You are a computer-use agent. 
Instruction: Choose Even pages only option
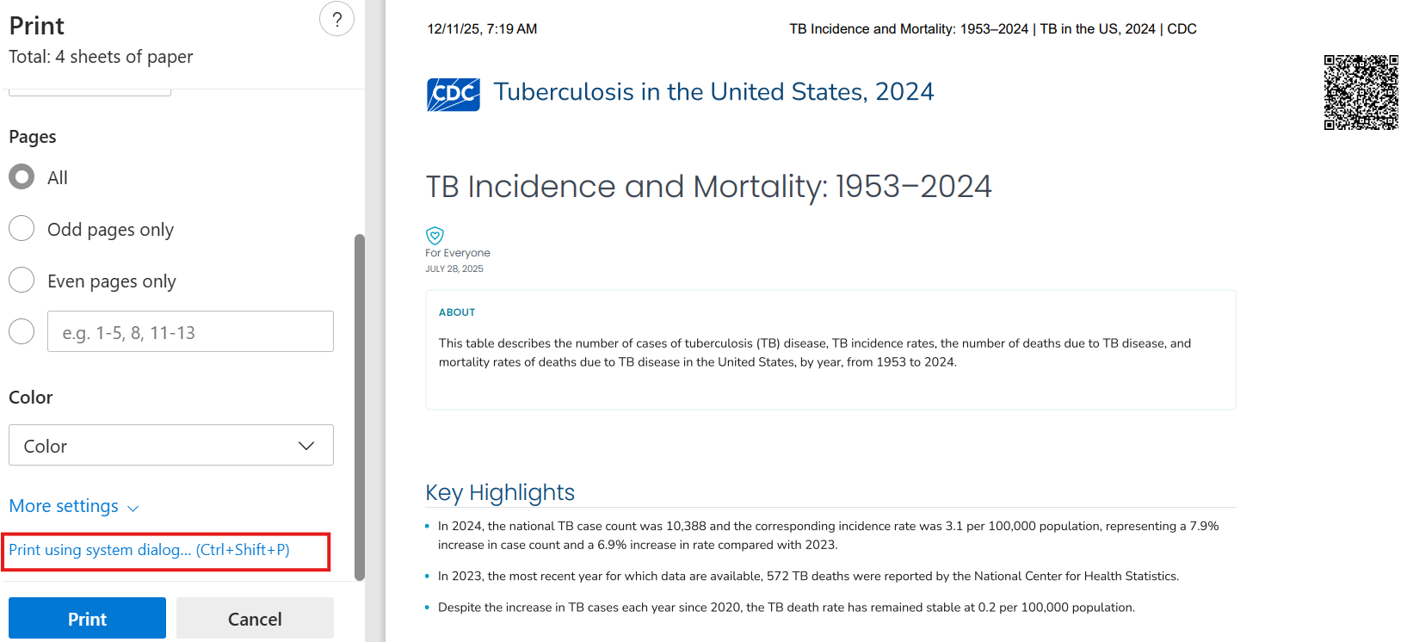22,281
